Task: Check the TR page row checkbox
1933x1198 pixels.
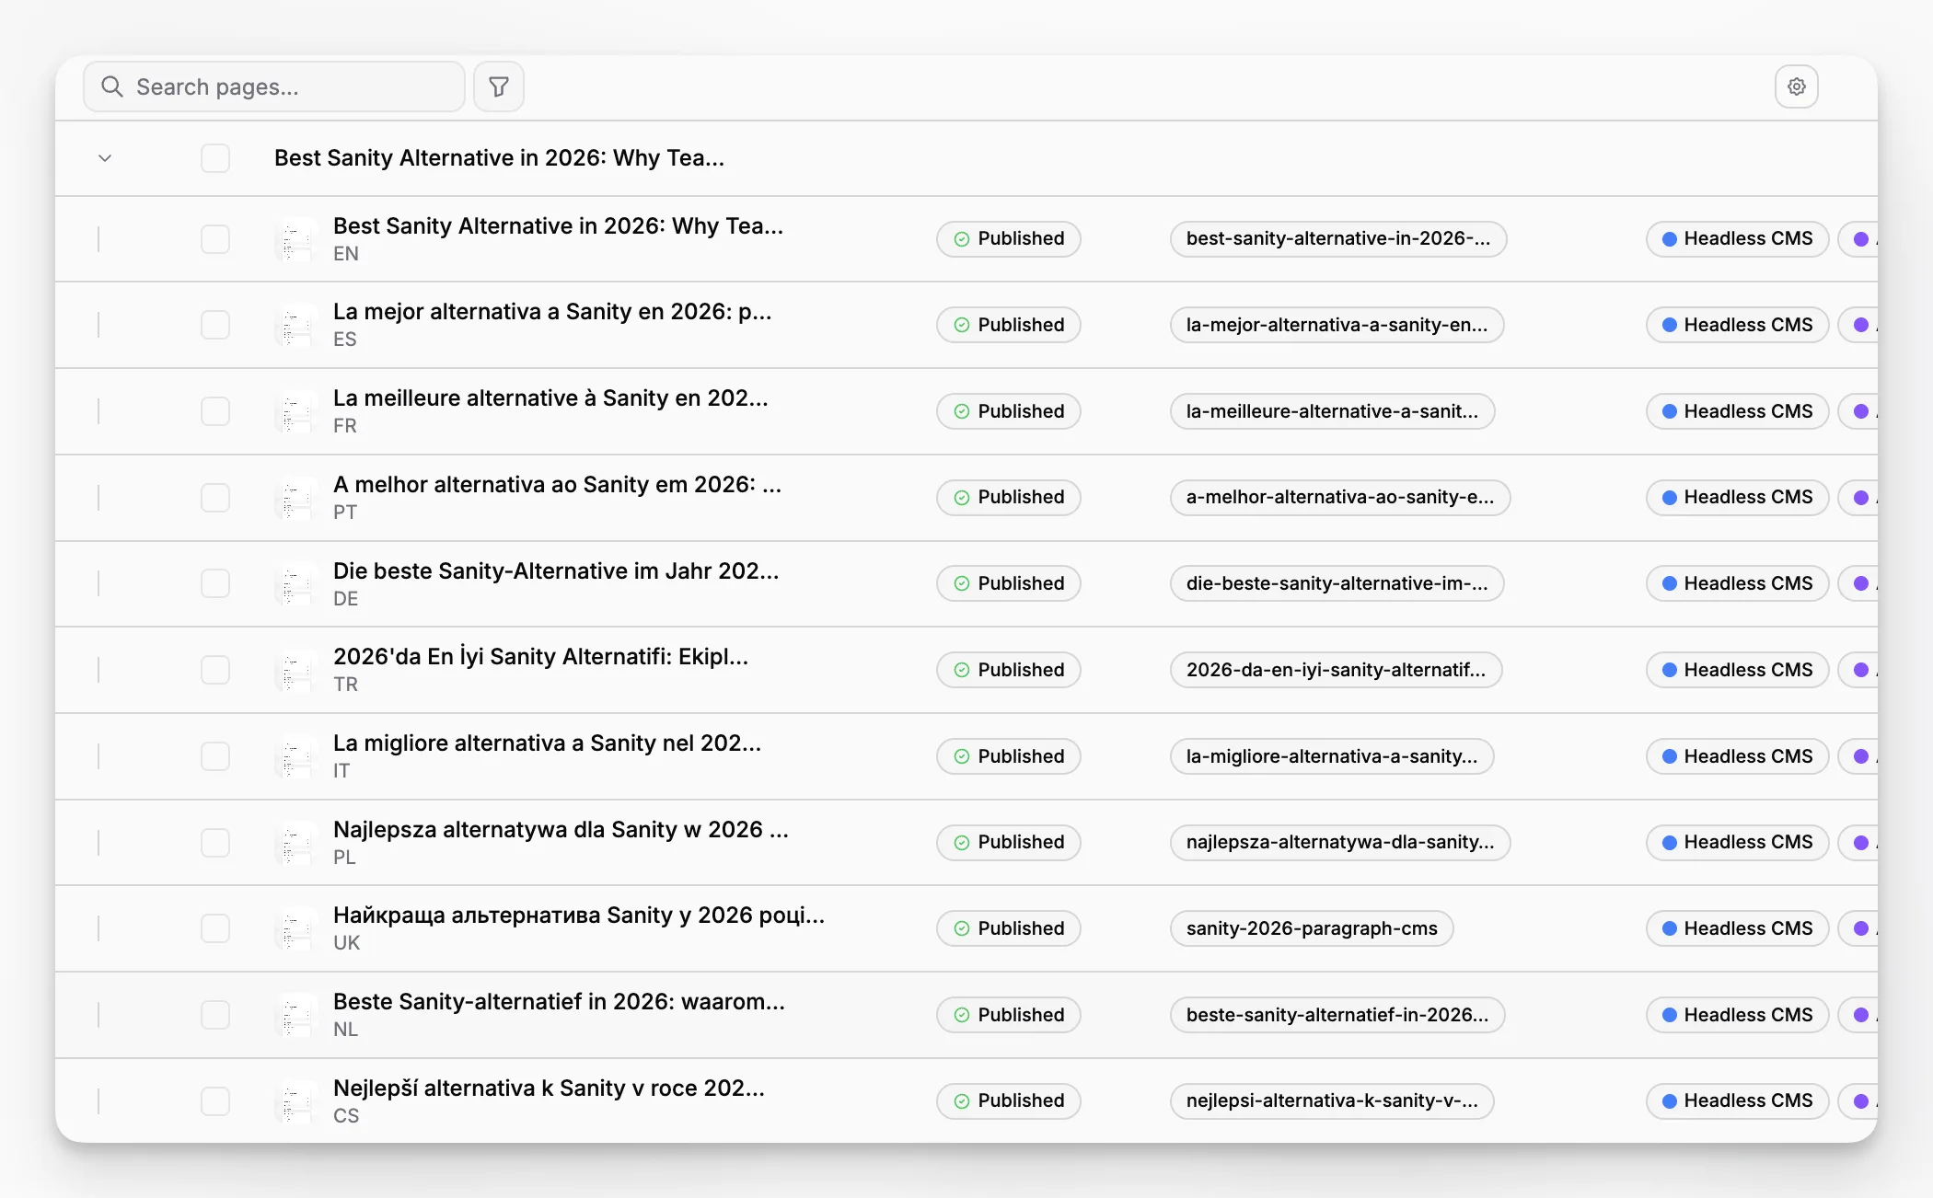Action: click(215, 670)
